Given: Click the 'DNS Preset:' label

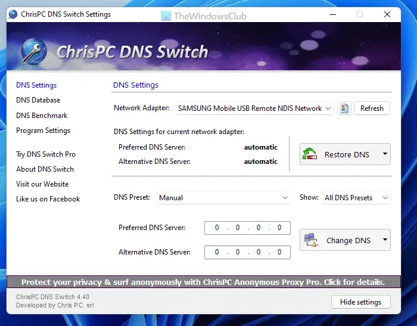Looking at the screenshot, I should (132, 197).
